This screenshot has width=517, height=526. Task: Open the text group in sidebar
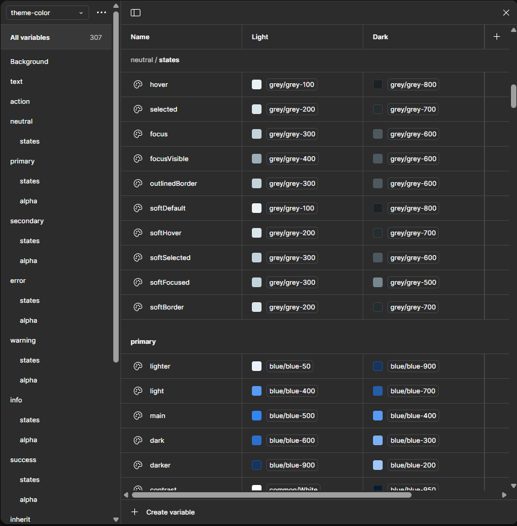click(x=16, y=81)
